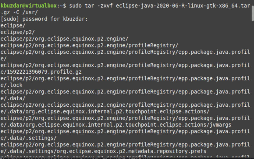Click the line ending in 'equinox.p2.engine/'
The height and width of the screenshot is (159, 254).
(x=64, y=39)
